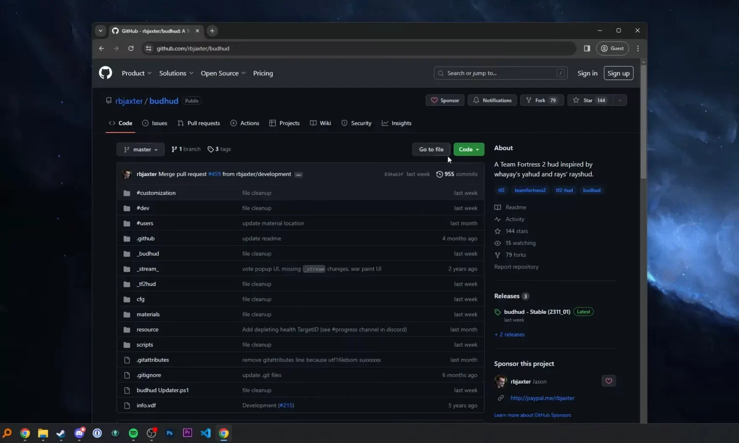
Task: Open Spotify from the taskbar
Action: 133,433
